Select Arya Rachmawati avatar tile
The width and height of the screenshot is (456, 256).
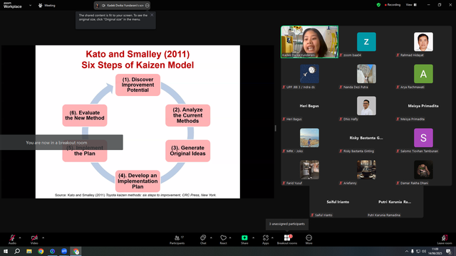click(423, 74)
